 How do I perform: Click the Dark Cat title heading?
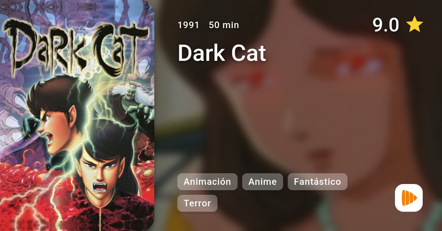[222, 53]
